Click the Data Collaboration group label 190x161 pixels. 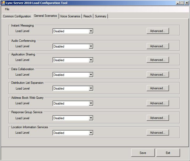point(23,69)
